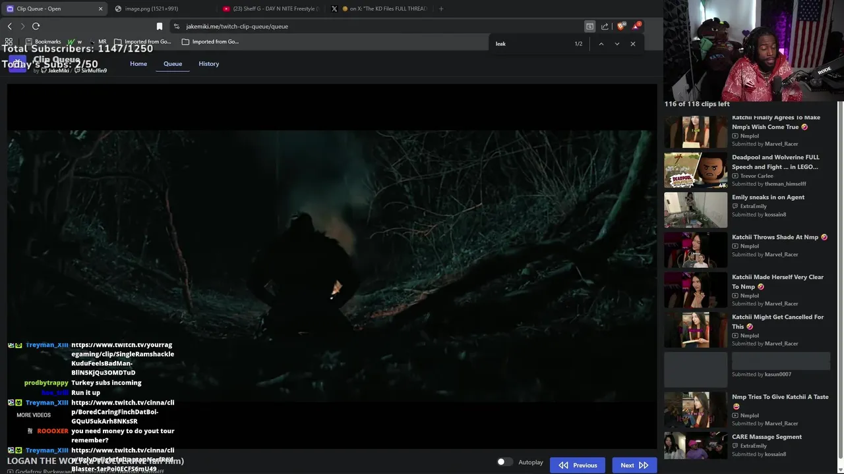844x474 pixels.
Task: Close the find-in-page bar
Action: [x=633, y=44]
